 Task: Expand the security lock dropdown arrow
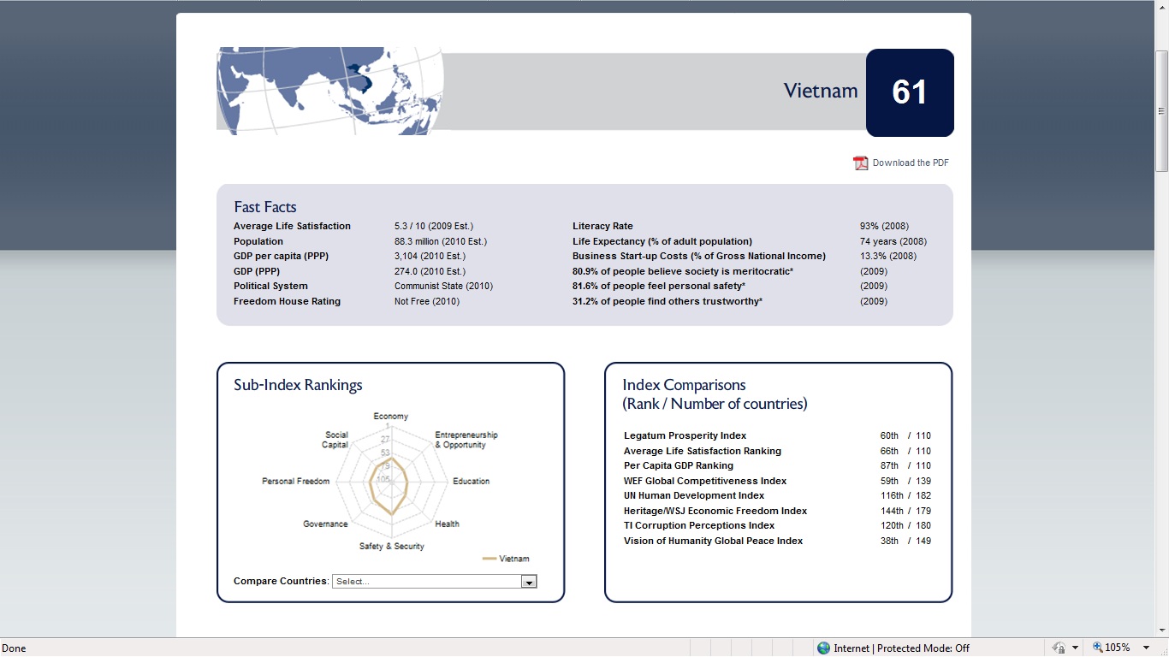point(1074,648)
